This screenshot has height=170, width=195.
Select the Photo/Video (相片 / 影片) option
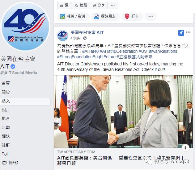pyautogui.click(x=73, y=16)
